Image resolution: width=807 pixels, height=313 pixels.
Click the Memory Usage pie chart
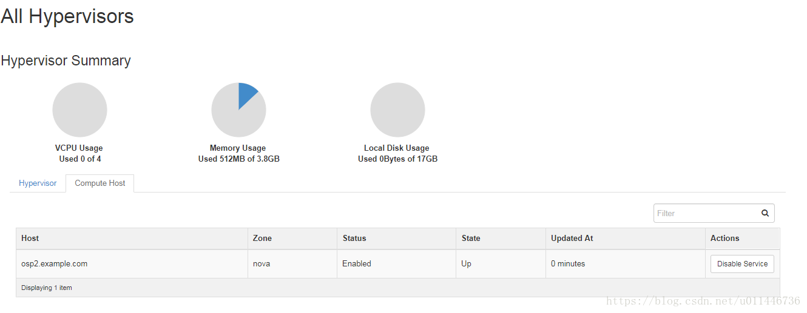click(238, 110)
